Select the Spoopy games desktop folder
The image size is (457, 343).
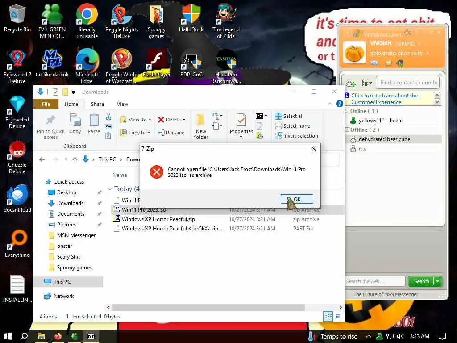[x=157, y=21]
